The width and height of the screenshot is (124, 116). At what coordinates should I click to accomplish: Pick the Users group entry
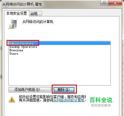coord(14,54)
